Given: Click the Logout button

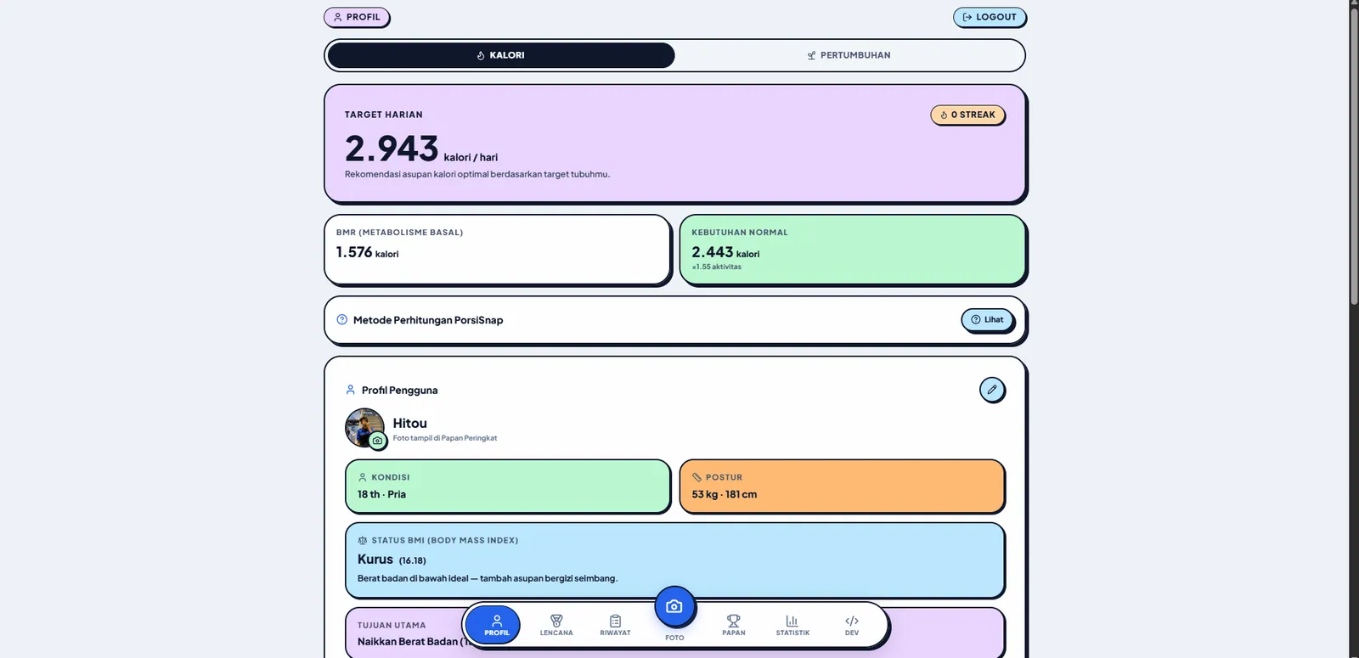Looking at the screenshot, I should click(x=990, y=17).
